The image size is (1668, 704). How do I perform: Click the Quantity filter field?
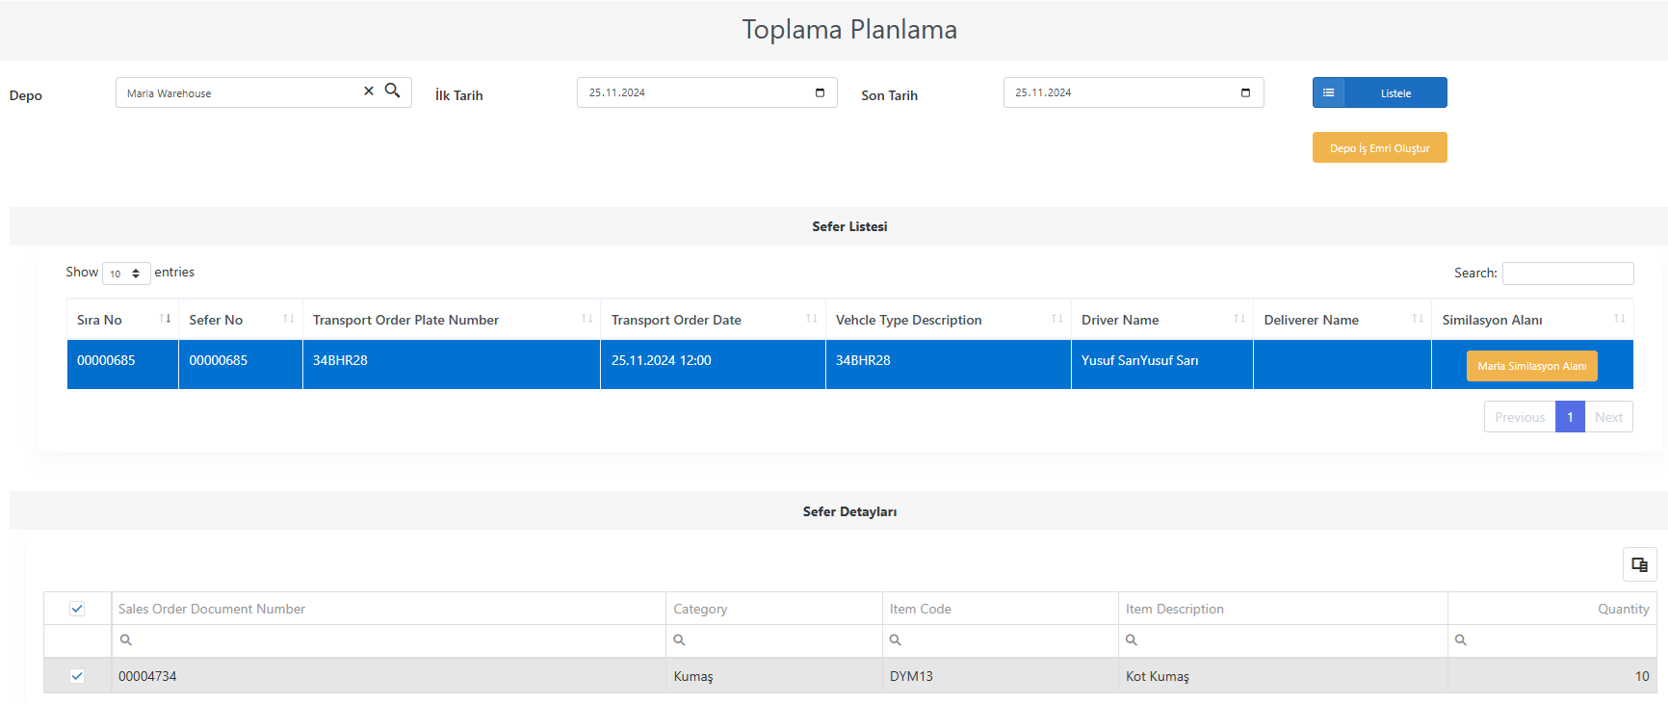pyautogui.click(x=1552, y=640)
